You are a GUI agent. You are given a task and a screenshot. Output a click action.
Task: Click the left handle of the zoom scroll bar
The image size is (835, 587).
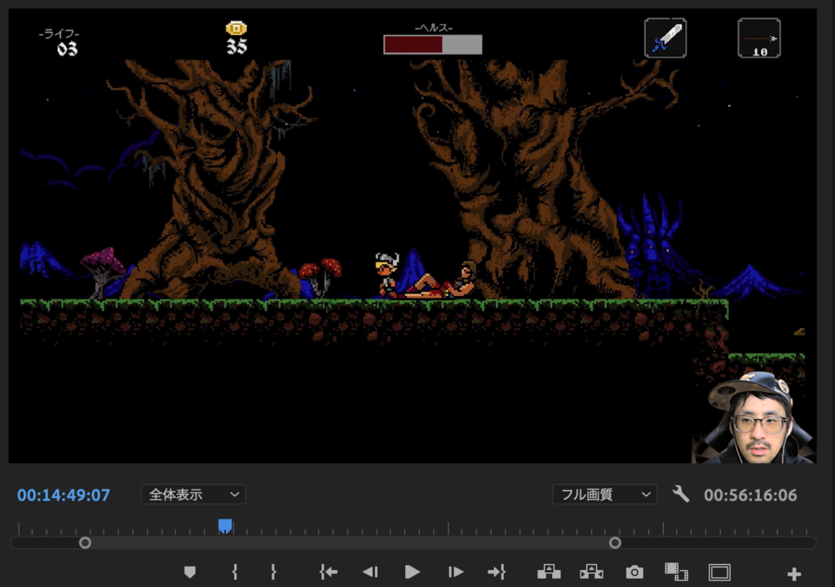(85, 543)
